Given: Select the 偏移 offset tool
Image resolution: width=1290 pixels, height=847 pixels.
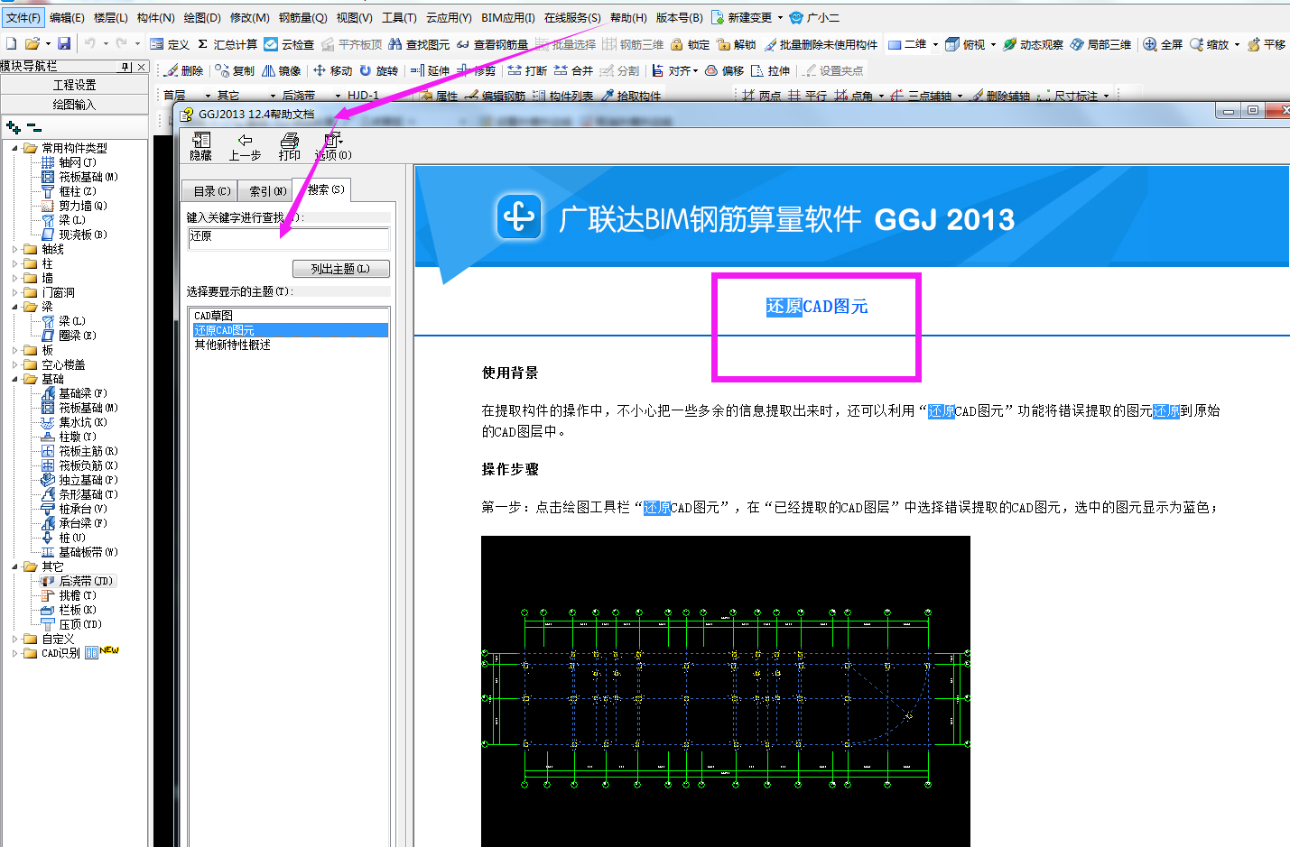Looking at the screenshot, I should point(724,70).
